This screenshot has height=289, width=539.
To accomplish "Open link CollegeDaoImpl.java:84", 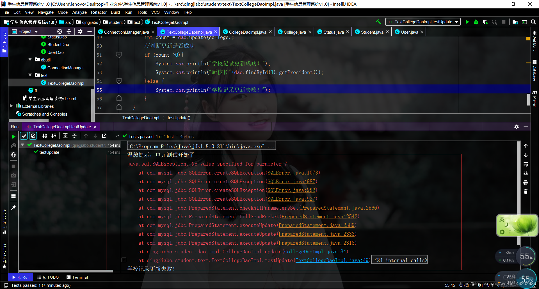I will click(315, 252).
